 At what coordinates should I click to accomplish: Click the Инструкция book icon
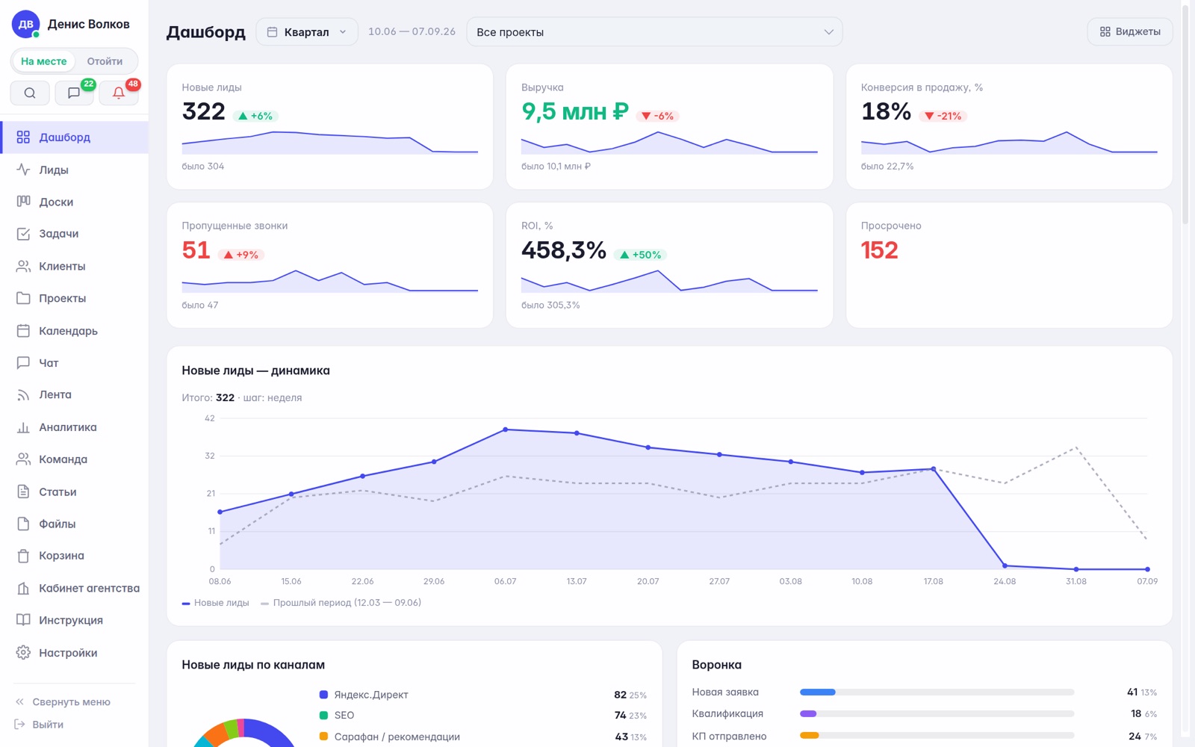click(23, 620)
